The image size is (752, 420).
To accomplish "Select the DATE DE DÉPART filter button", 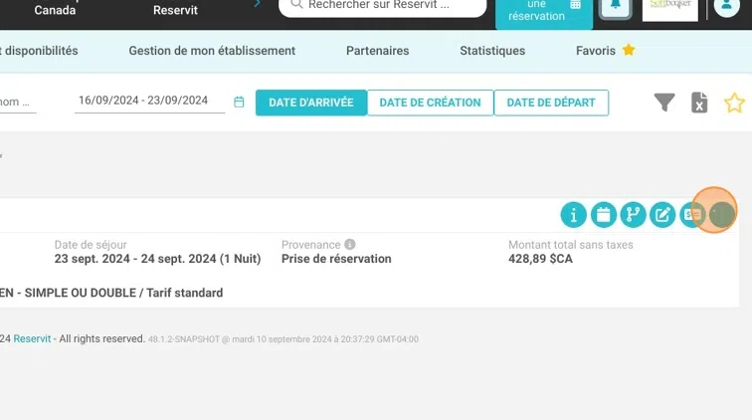I will (x=551, y=103).
